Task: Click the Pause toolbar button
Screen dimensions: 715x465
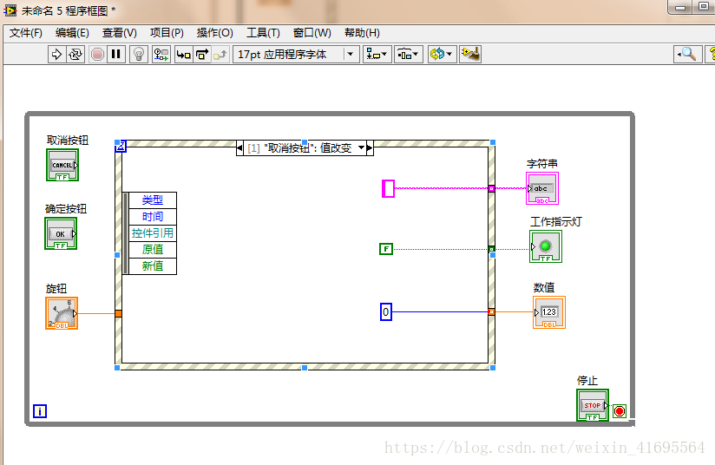Action: (x=116, y=54)
